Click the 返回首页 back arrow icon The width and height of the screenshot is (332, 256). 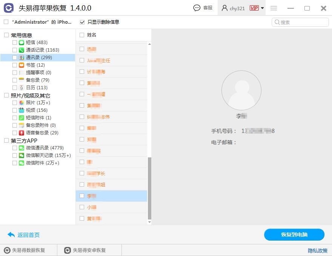[11, 235]
